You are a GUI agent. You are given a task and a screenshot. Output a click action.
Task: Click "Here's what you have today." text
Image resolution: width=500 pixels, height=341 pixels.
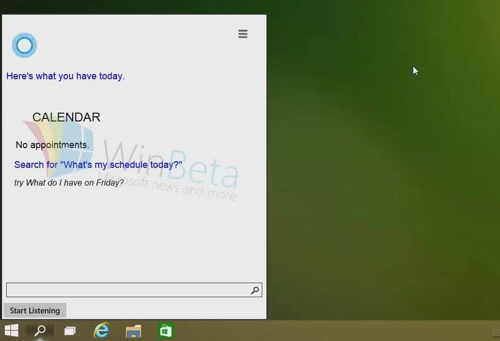coord(65,76)
